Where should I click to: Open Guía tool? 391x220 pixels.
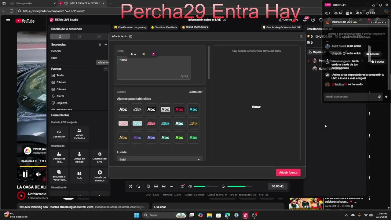(x=79, y=175)
